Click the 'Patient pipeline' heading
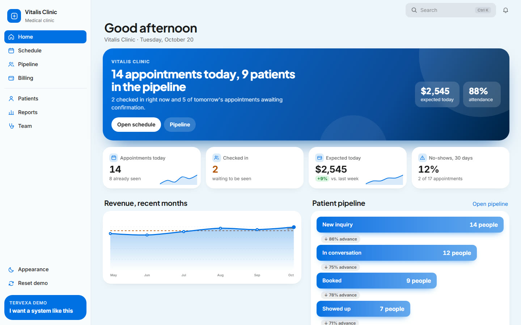This screenshot has height=325, width=521. pos(339,203)
